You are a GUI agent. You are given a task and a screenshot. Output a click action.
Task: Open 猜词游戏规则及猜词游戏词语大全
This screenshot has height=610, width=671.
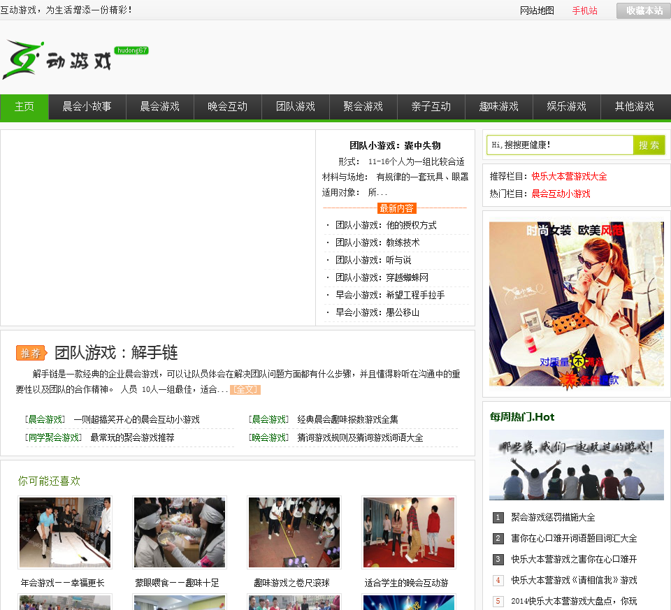pyautogui.click(x=360, y=437)
